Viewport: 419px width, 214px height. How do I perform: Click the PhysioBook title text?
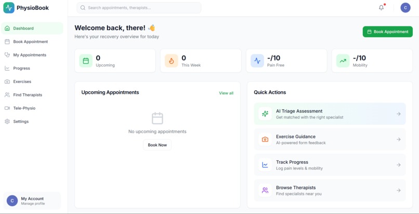coord(33,8)
